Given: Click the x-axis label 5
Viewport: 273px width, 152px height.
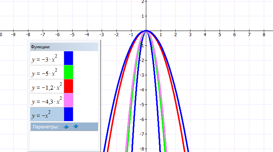Looking at the screenshot, I should (x=220, y=35).
